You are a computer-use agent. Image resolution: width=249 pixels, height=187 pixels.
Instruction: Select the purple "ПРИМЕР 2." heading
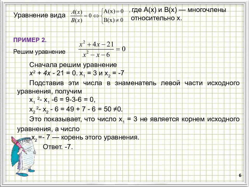point(30,40)
